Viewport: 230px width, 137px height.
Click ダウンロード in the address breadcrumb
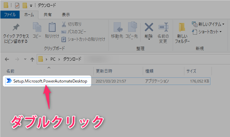72,59
